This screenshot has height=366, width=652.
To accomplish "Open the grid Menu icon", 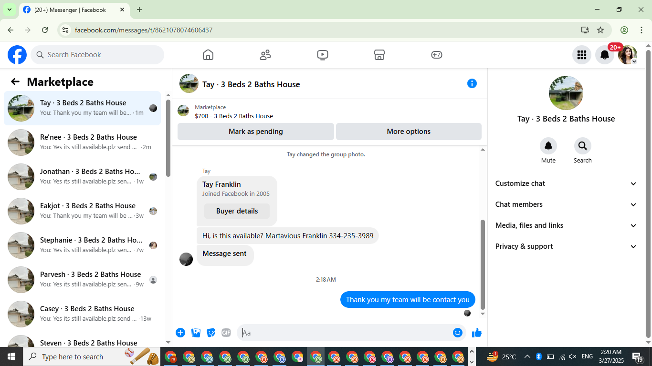I will 582,55.
